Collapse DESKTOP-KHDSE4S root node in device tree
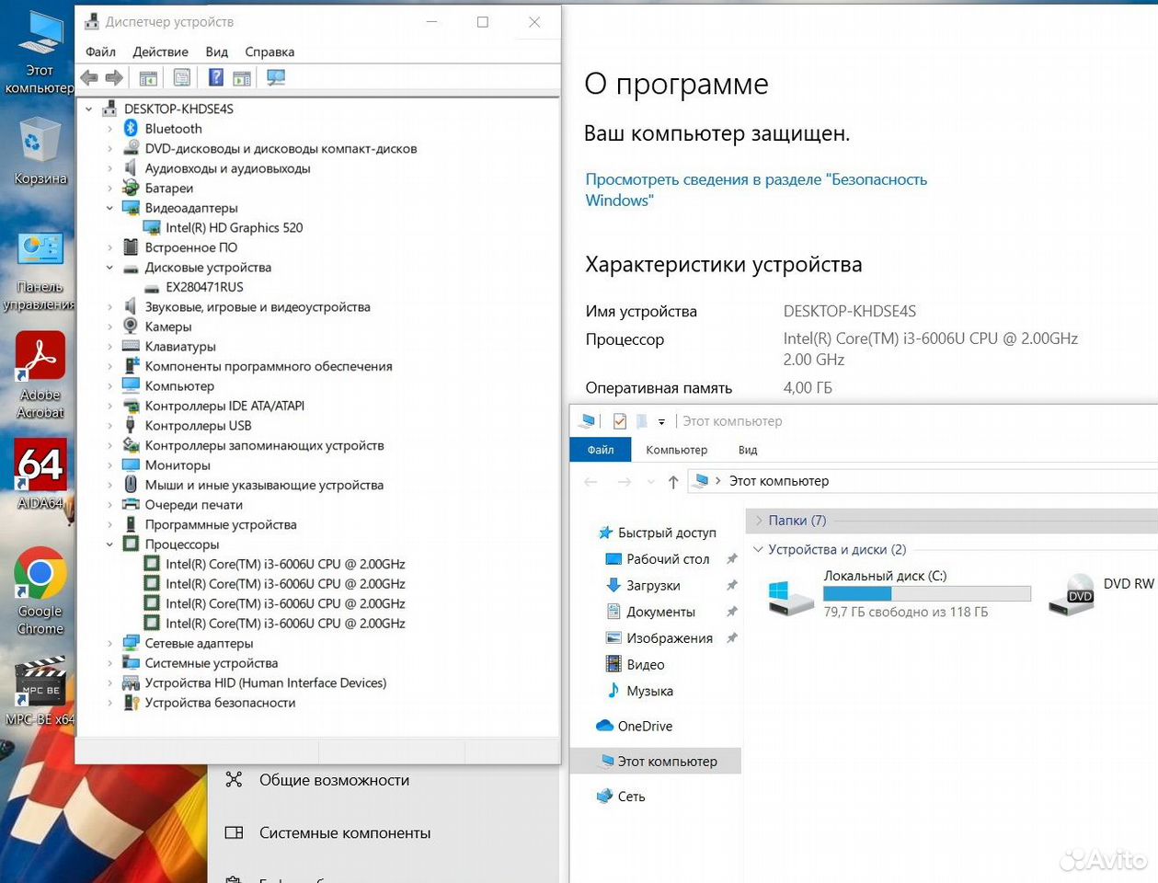This screenshot has height=883, width=1158. (89, 109)
